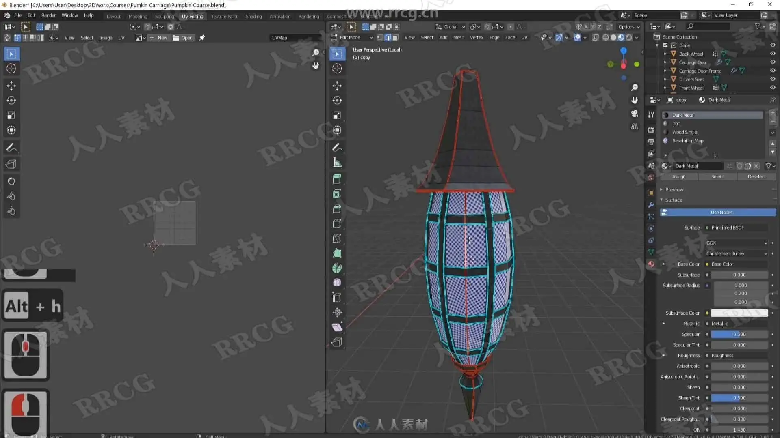
Task: Click the Grab brush tool in UV editor
Action: [11, 181]
